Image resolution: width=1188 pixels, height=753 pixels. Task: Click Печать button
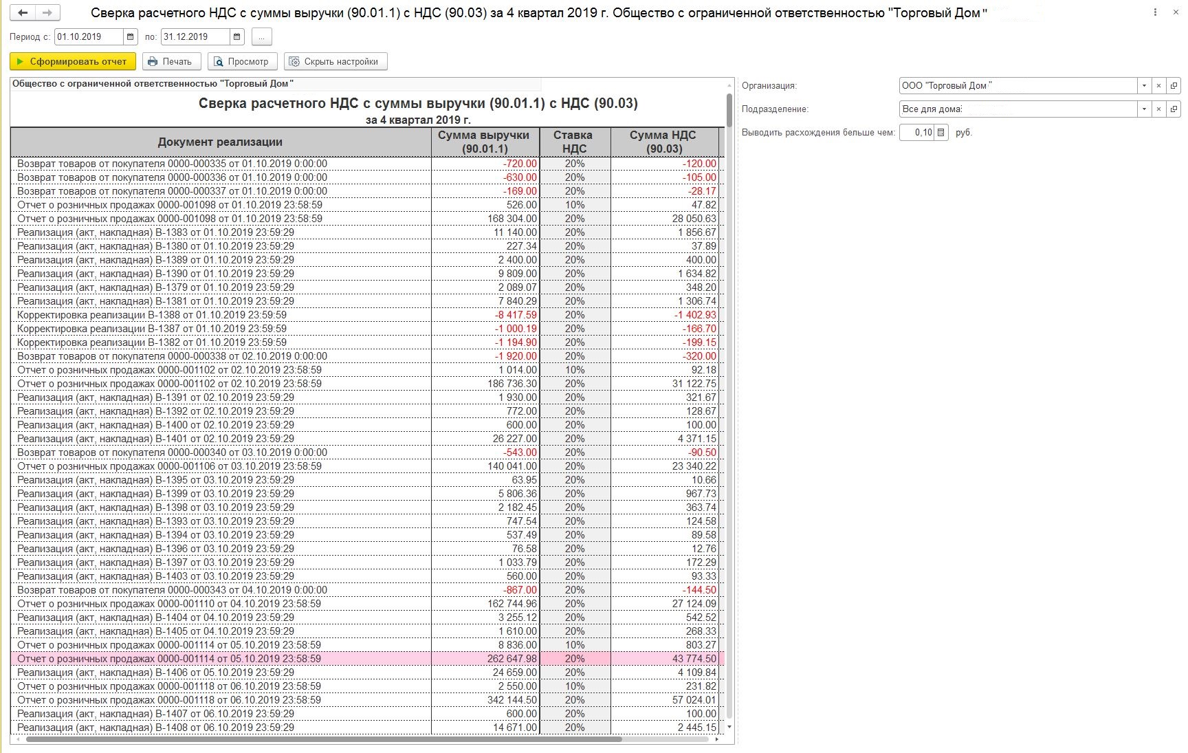point(171,61)
